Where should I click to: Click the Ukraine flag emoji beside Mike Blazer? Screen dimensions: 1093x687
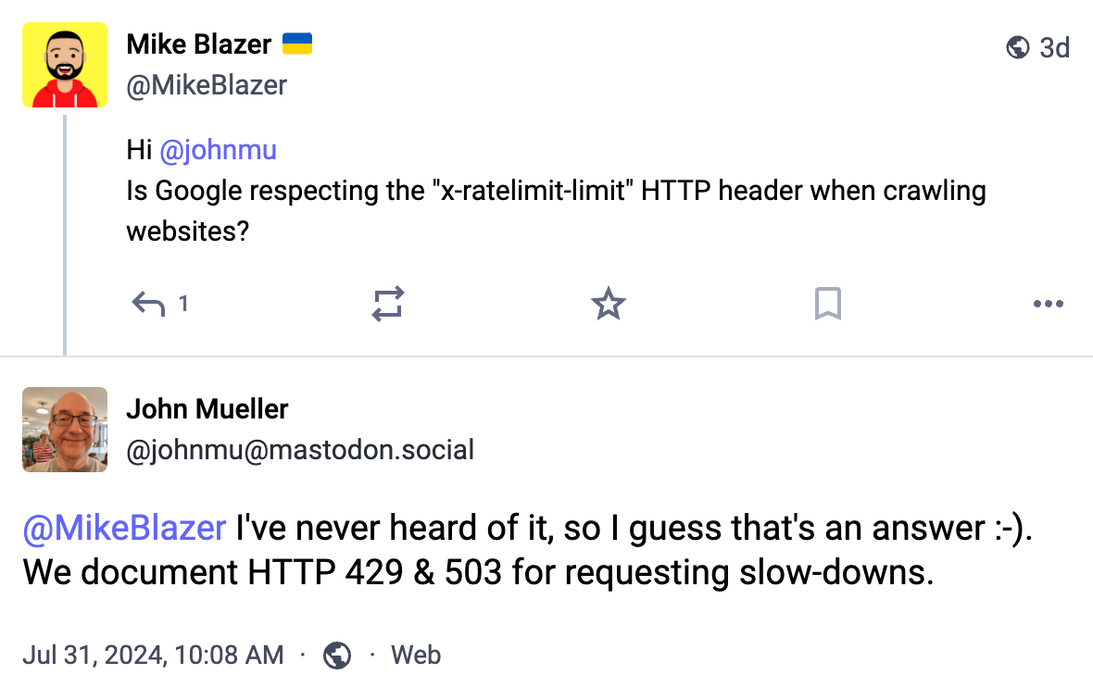point(297,44)
